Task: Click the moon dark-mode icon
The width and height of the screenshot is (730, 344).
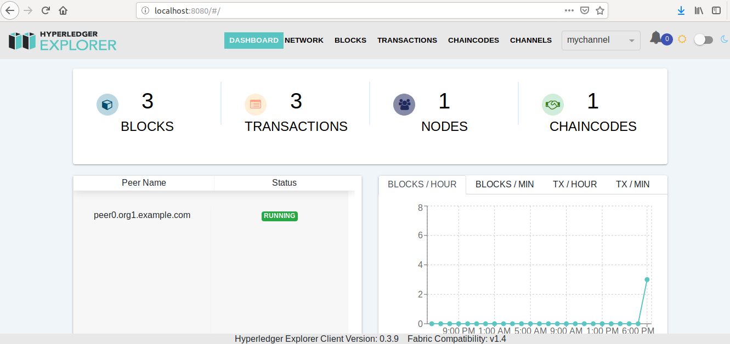Action: point(725,39)
